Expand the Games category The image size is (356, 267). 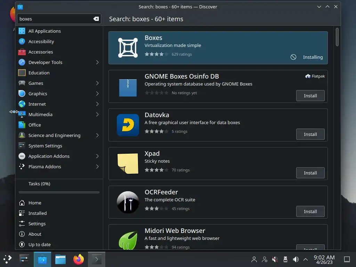coord(97,83)
